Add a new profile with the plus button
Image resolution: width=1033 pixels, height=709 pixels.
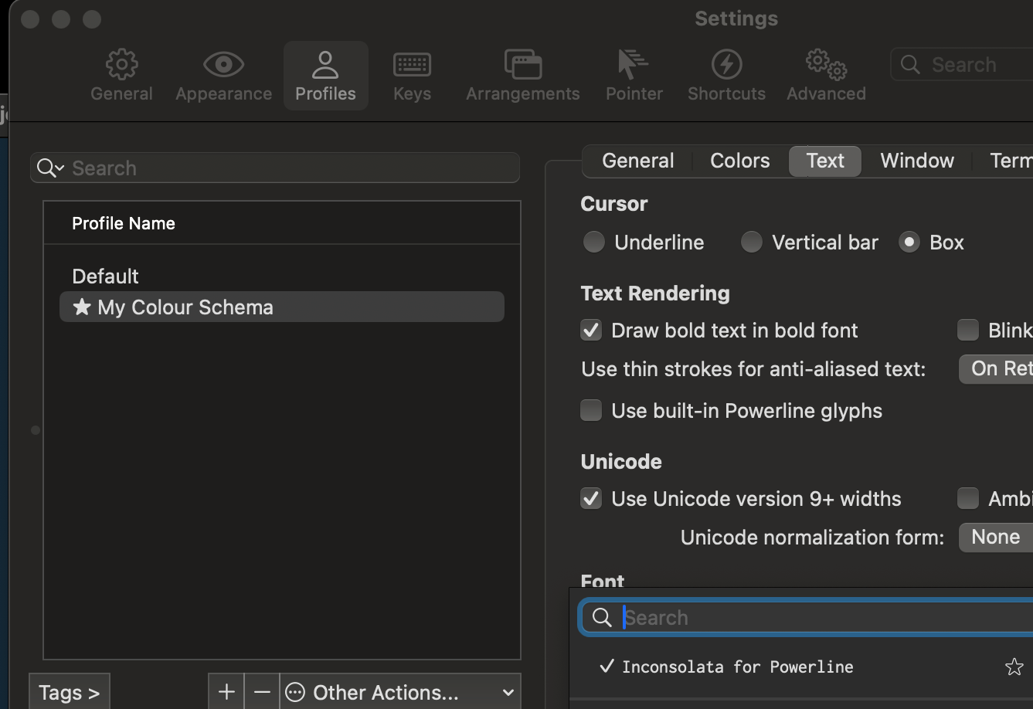click(226, 692)
